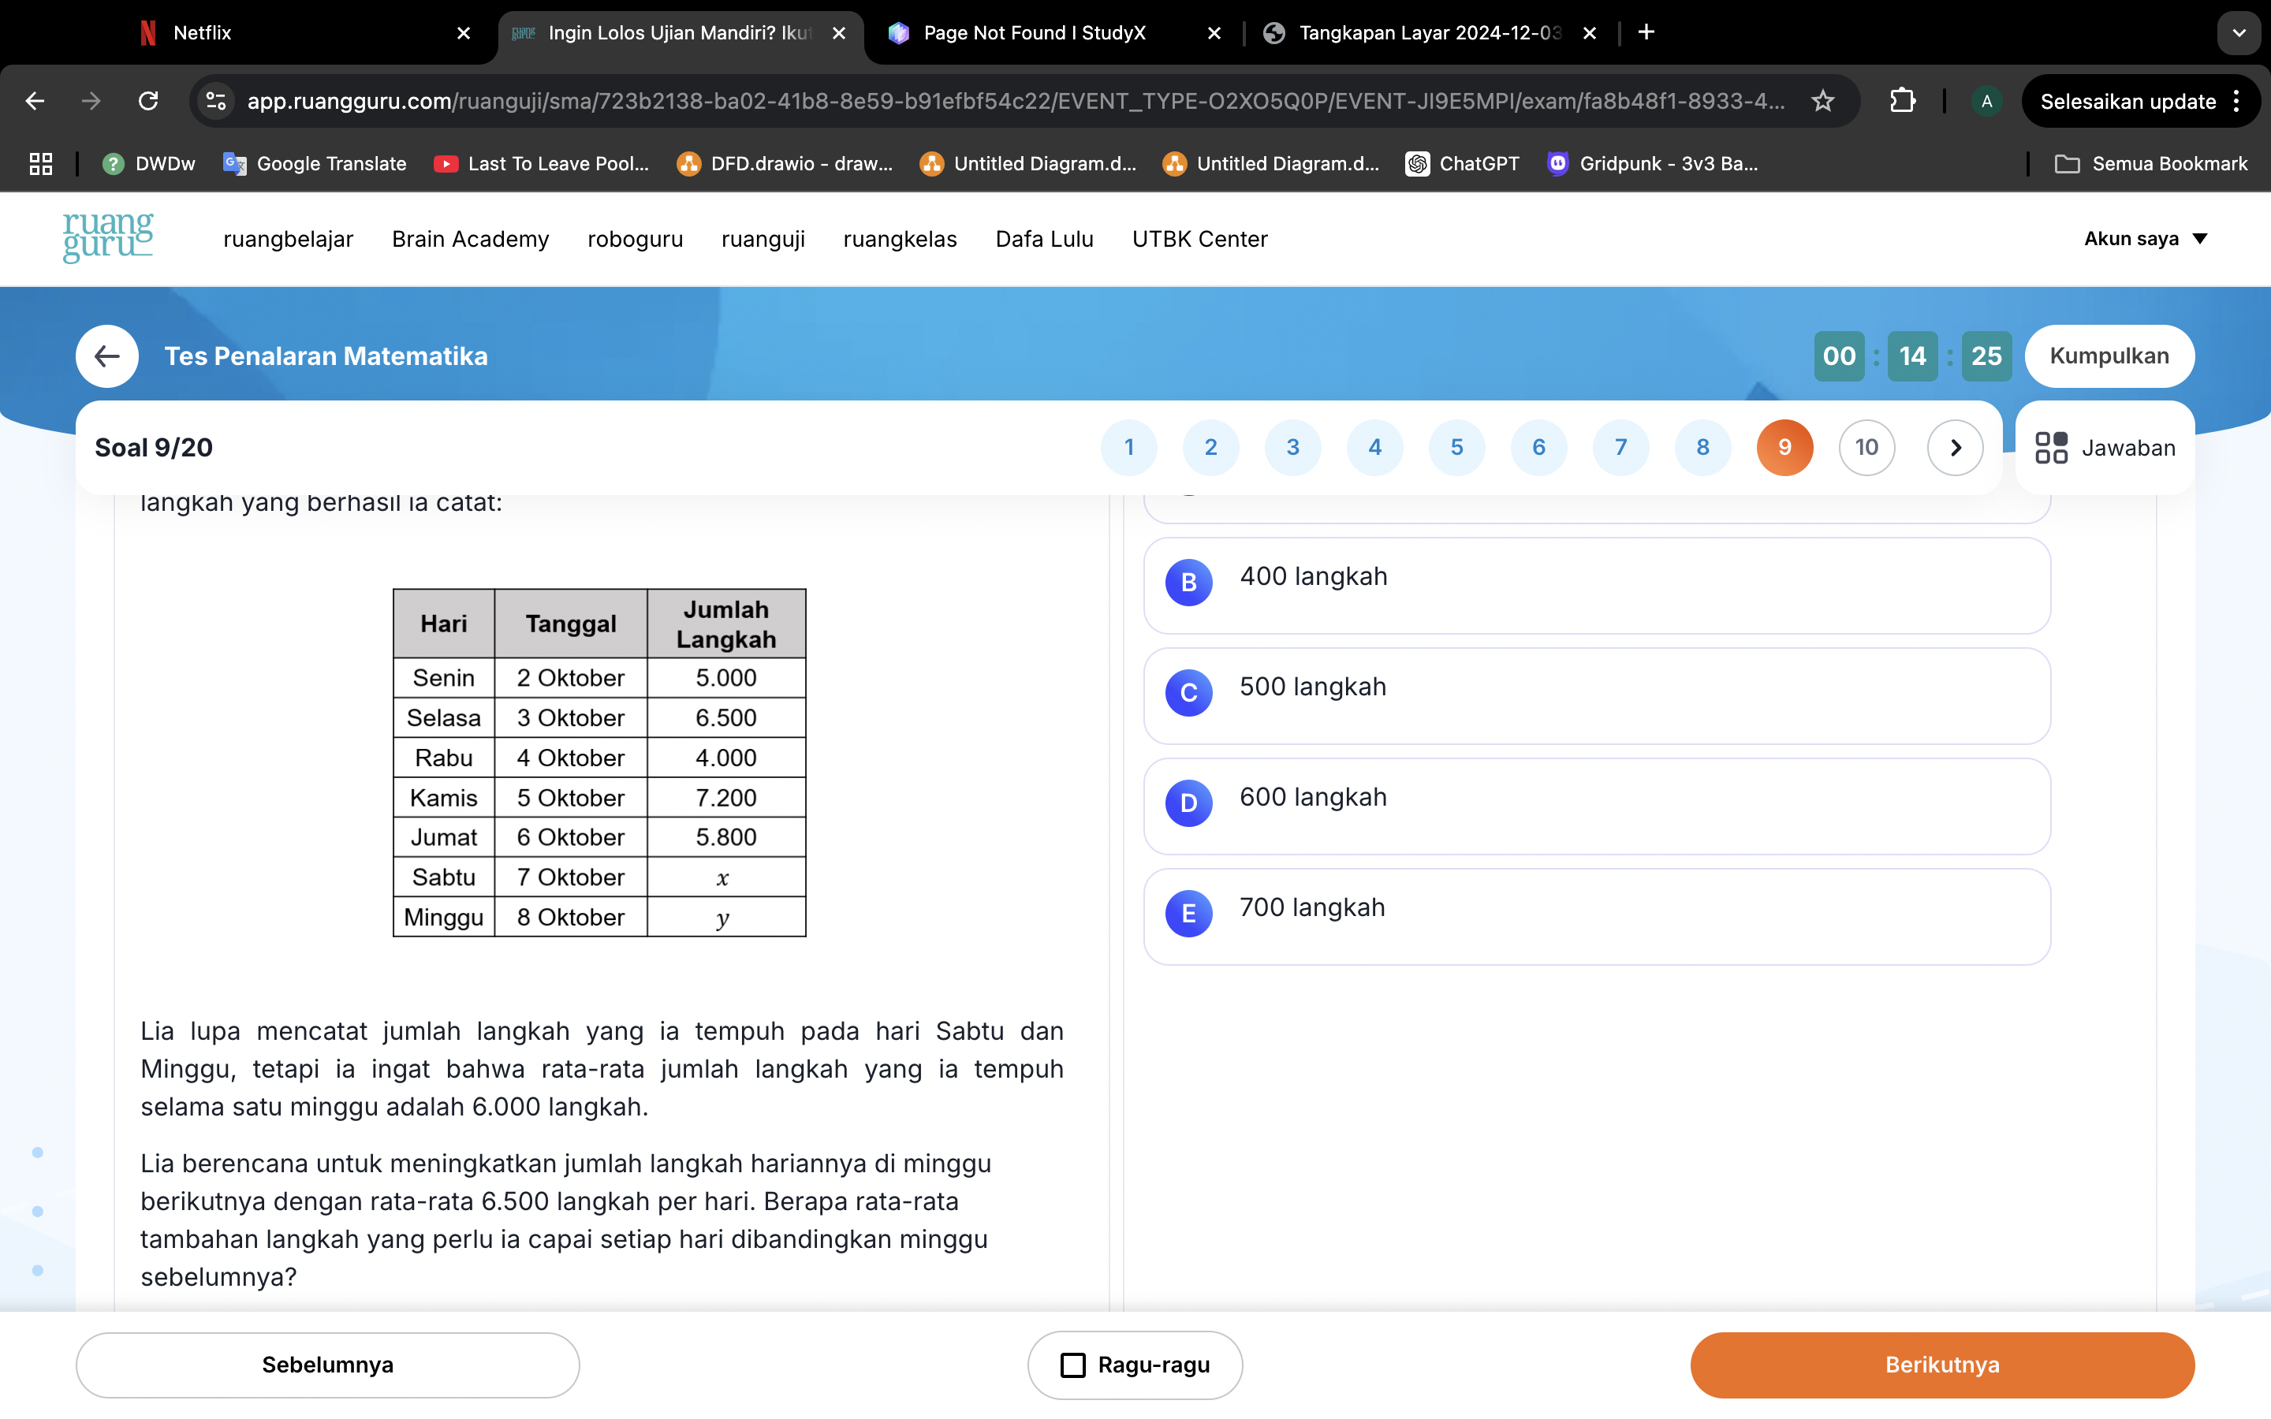Open DFD.drawio bookmark
The image size is (2271, 1419).
785,164
